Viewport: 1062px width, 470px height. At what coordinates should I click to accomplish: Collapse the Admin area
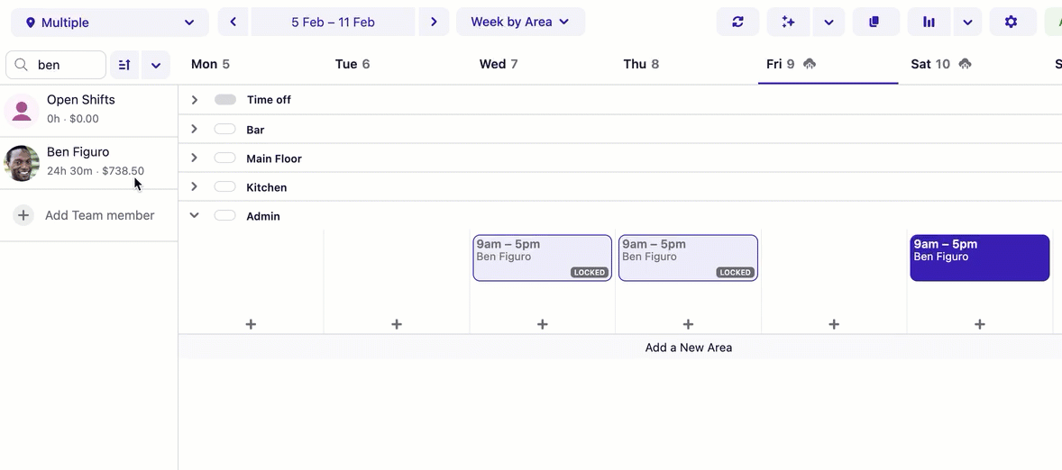tap(195, 216)
